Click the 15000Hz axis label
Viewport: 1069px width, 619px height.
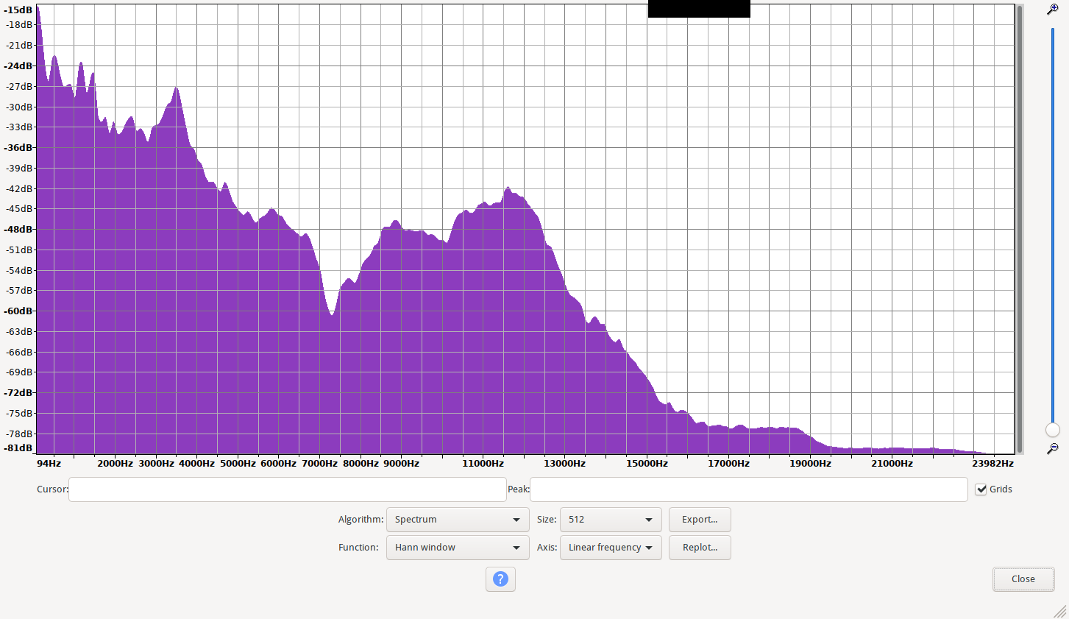(x=647, y=464)
